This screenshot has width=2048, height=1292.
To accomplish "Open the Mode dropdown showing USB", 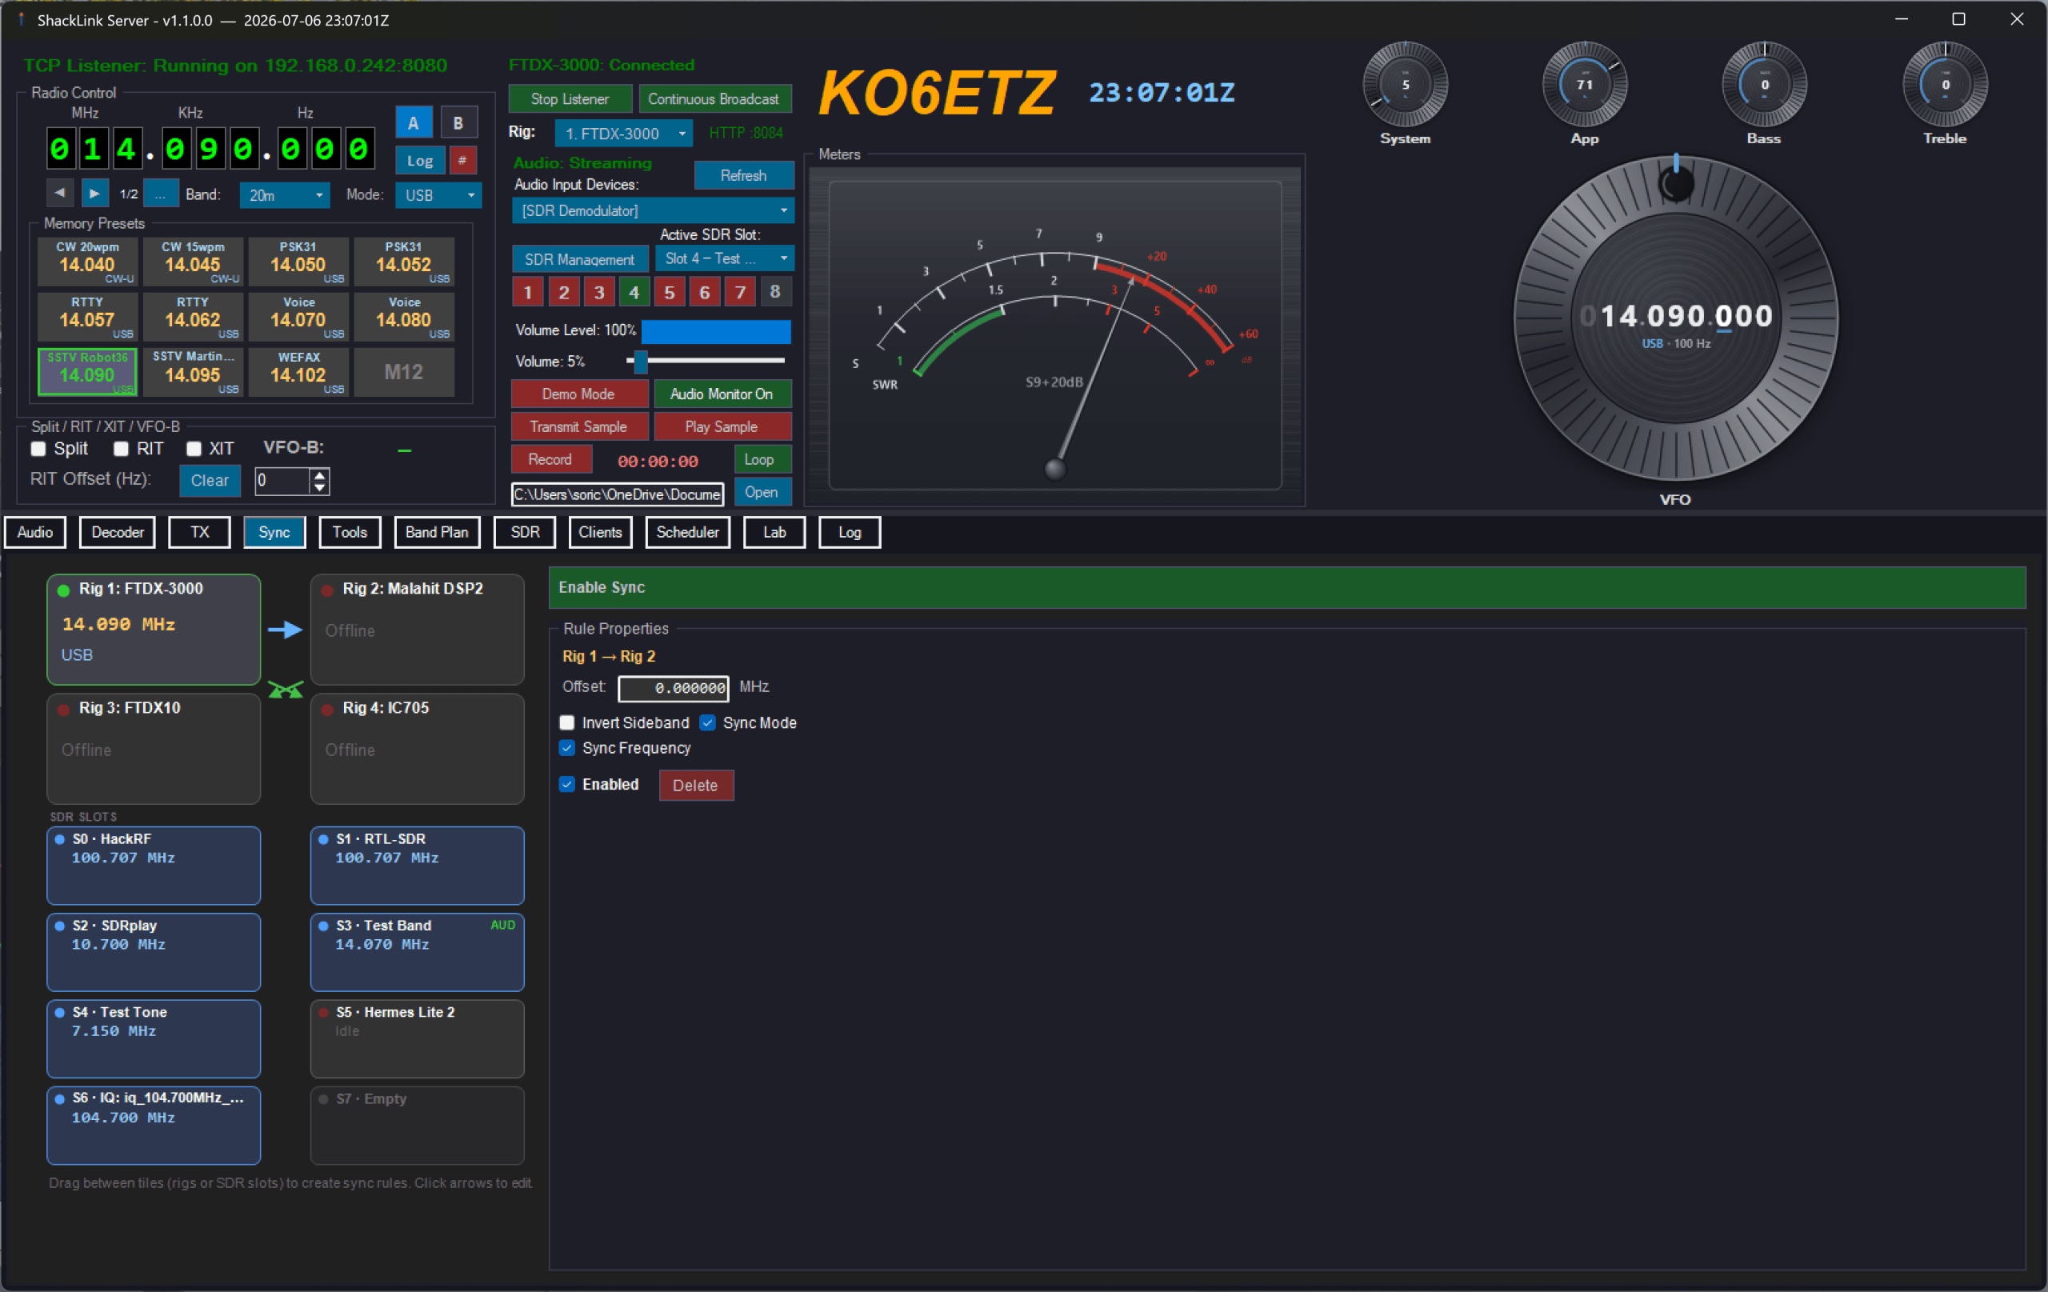I will [438, 194].
